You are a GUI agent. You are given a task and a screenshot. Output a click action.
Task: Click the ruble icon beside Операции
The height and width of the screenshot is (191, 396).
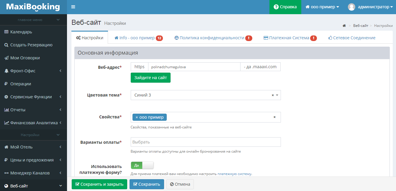[6, 84]
